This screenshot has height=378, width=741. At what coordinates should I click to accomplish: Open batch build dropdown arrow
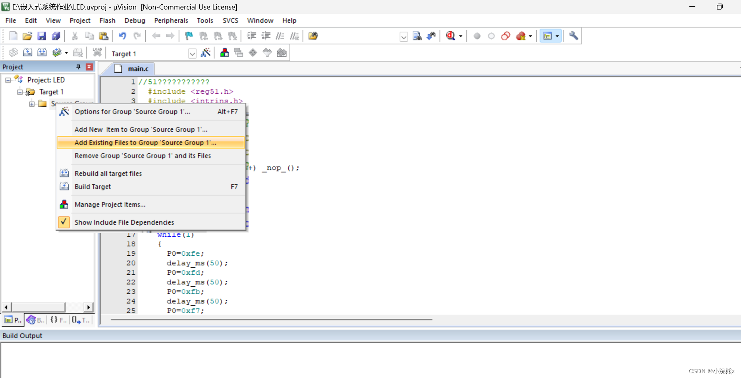[66, 53]
